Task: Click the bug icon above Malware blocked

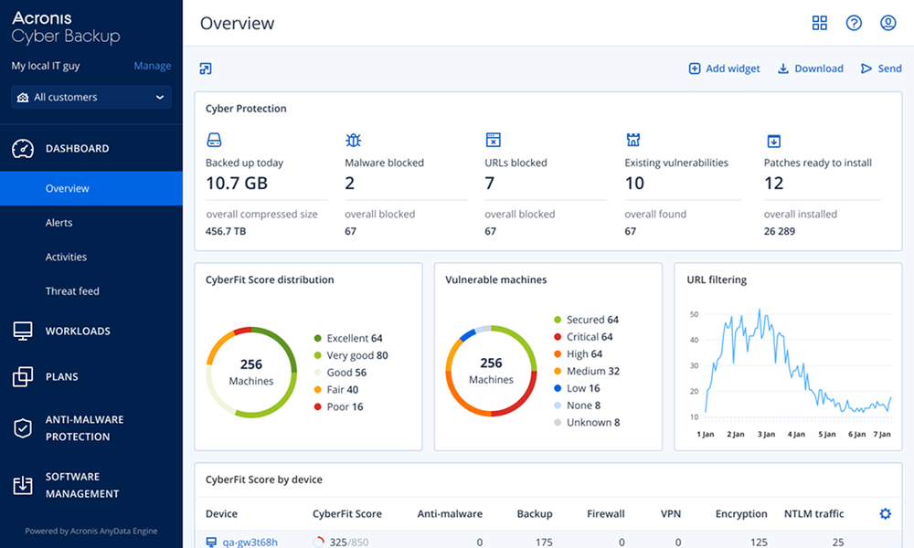Action: click(x=353, y=140)
